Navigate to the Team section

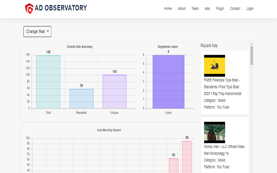pyautogui.click(x=195, y=9)
